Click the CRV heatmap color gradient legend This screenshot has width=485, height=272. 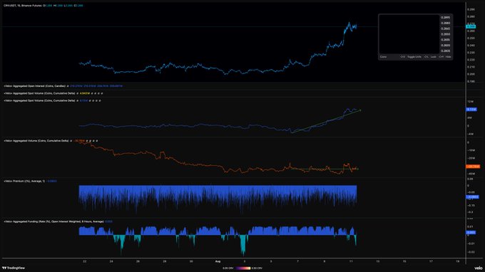[x=242, y=268]
